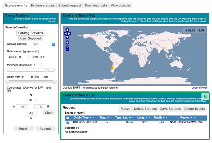
Task: Click the depth value 24.0
Action: [161, 122]
